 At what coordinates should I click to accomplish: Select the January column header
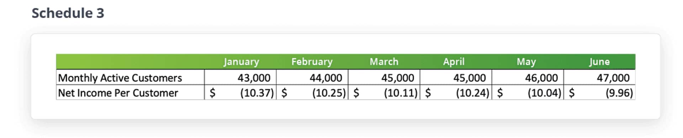point(241,62)
